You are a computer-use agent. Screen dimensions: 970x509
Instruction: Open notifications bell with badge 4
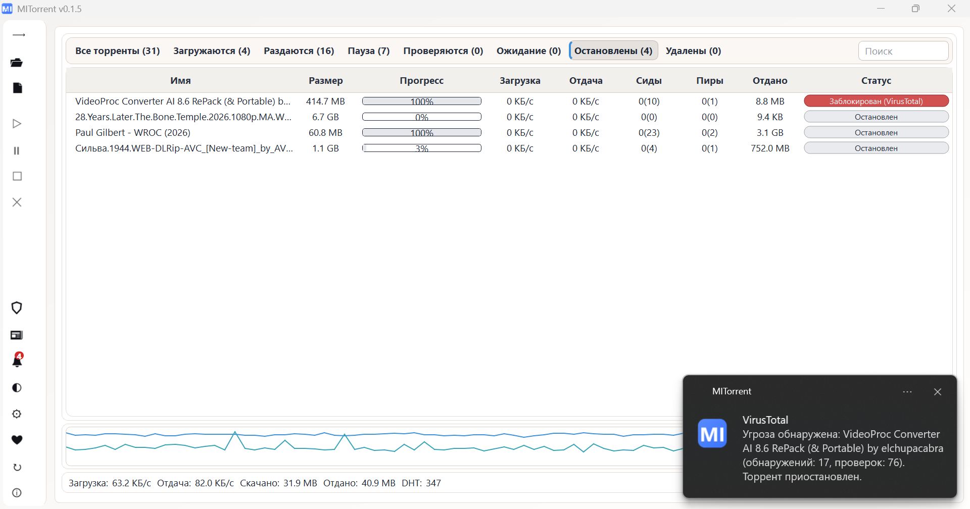coord(17,361)
